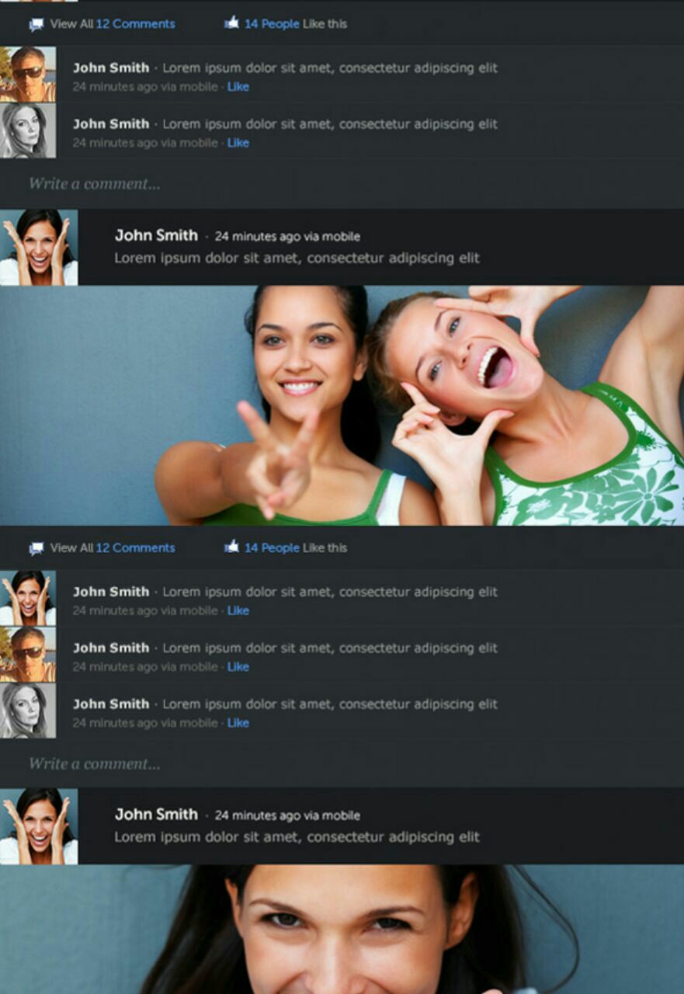The image size is (684, 994).
Task: Open "14 People" link below the two-women photo
Action: (272, 548)
